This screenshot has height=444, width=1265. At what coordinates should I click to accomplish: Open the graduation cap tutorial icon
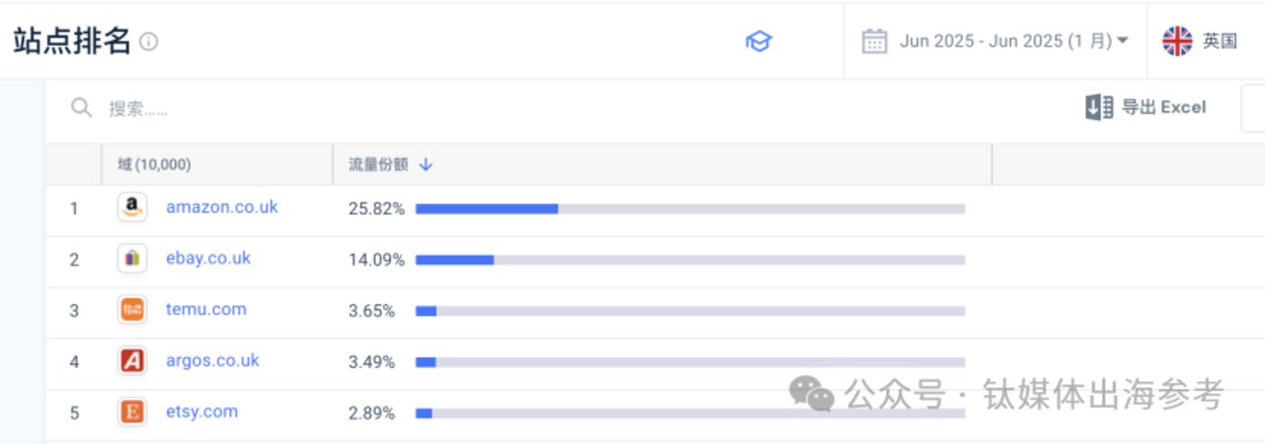(759, 42)
